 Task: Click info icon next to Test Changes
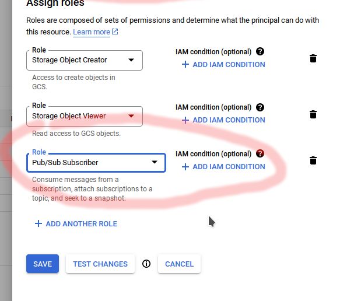(146, 264)
